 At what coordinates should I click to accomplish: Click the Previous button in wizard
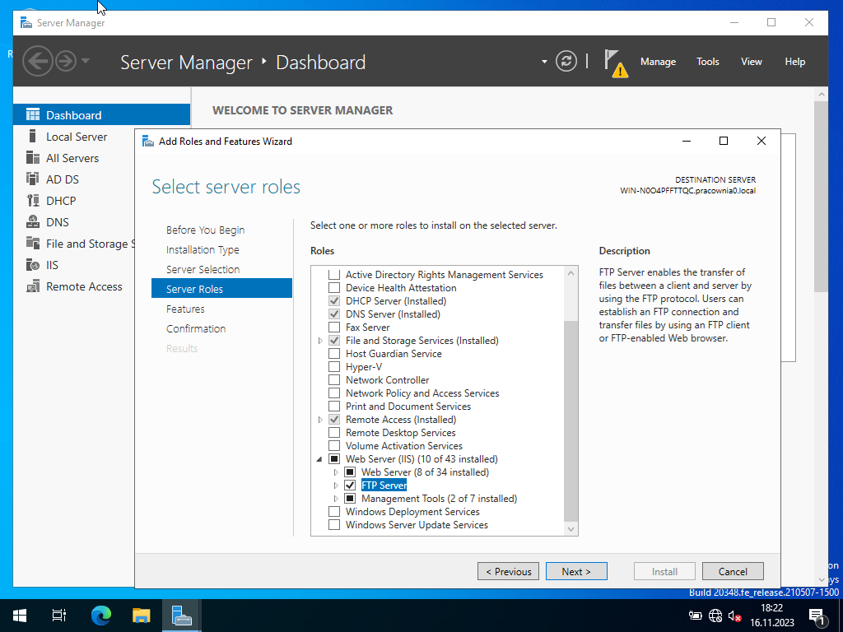click(508, 571)
